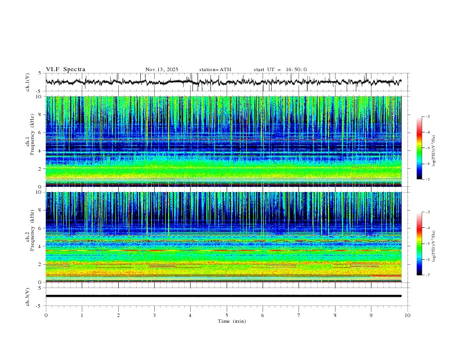Click the time axis tick label "10"

pos(407,315)
